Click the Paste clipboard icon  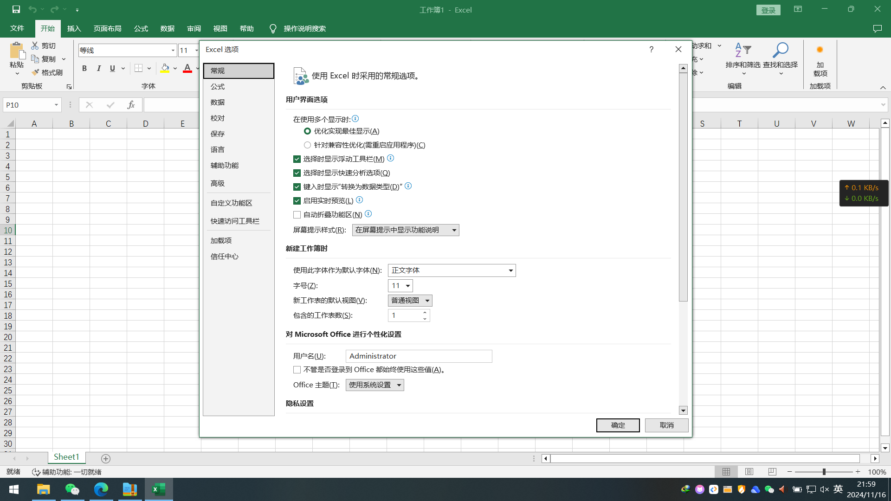click(x=17, y=51)
